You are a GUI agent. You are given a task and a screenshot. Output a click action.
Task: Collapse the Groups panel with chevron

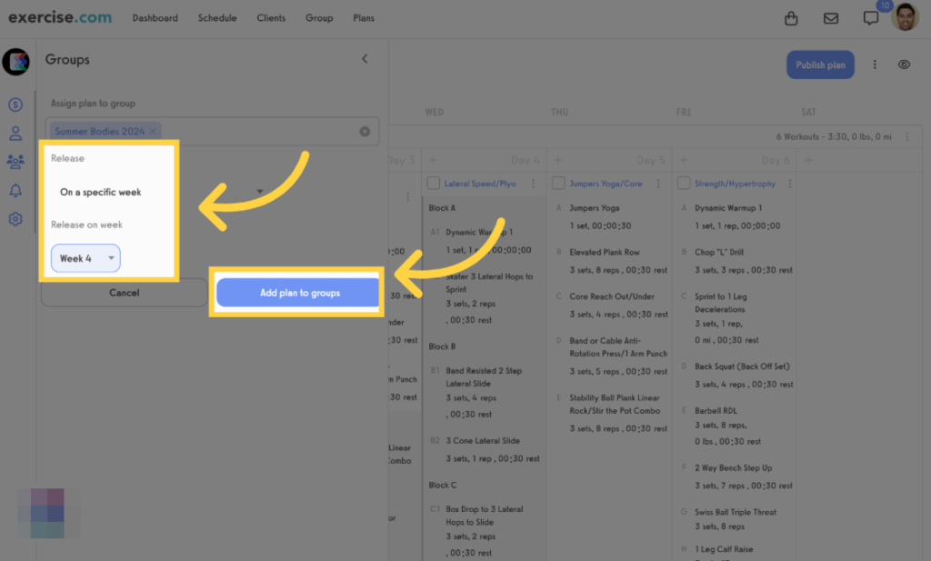[365, 59]
